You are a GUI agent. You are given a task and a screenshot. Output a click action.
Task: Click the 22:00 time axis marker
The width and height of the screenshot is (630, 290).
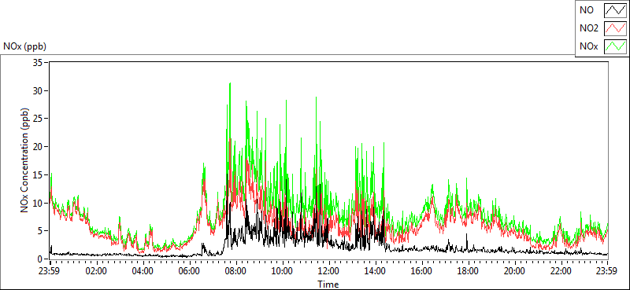[561, 270]
